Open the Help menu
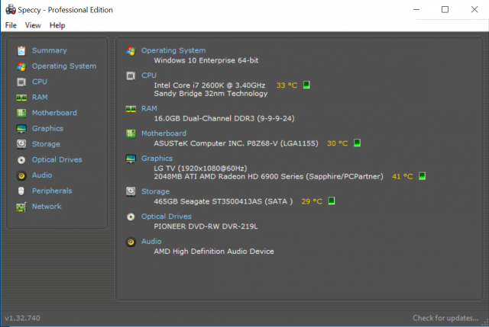 [x=57, y=25]
